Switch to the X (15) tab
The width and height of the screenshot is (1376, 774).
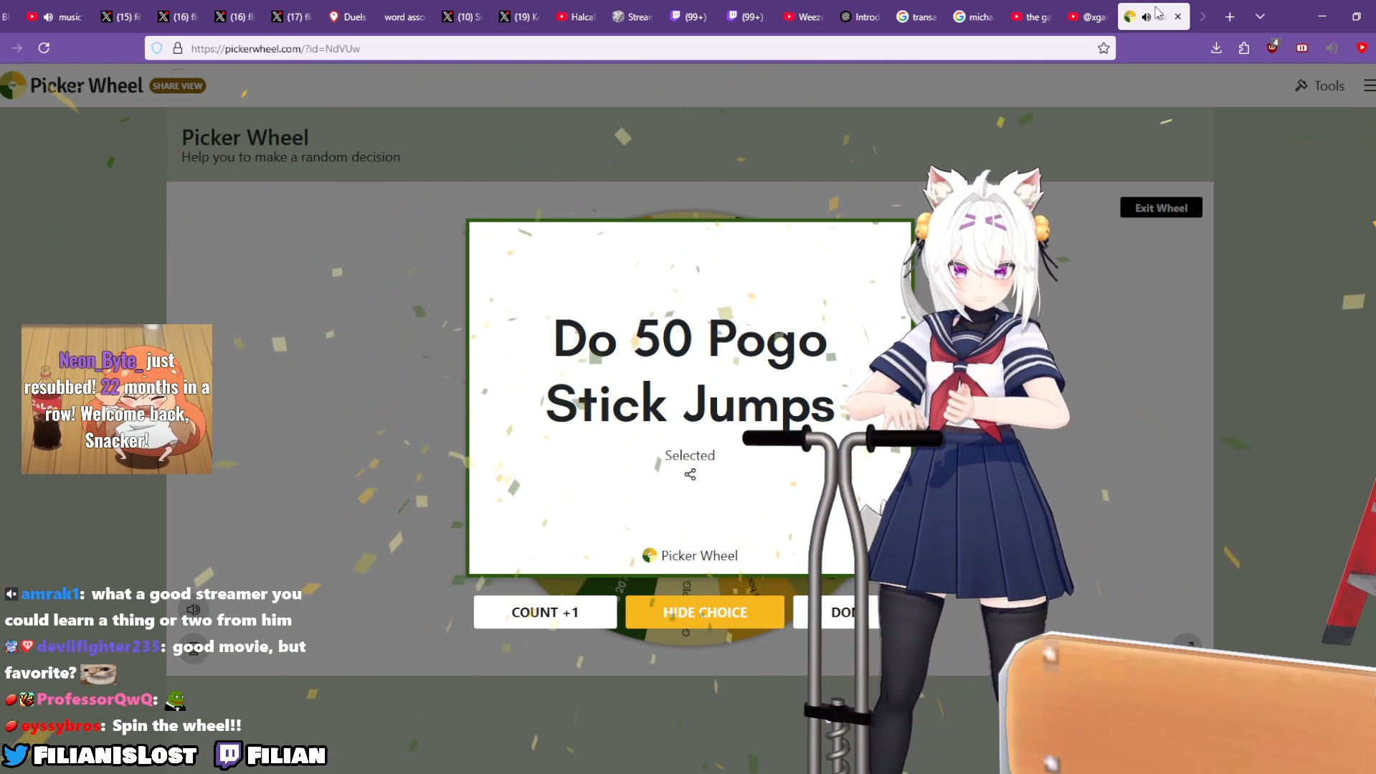(x=120, y=16)
